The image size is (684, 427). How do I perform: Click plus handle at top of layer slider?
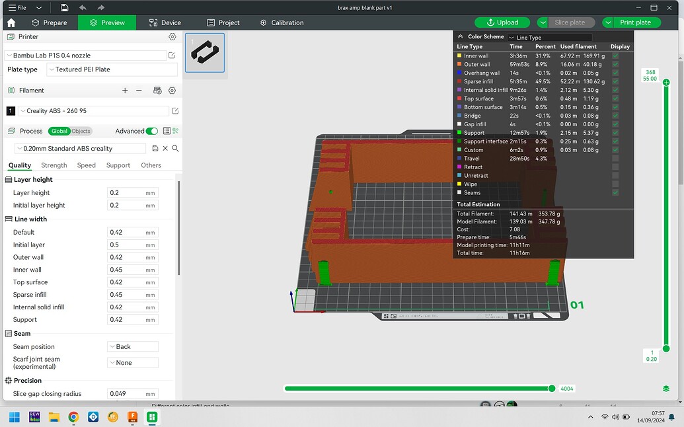click(x=666, y=83)
